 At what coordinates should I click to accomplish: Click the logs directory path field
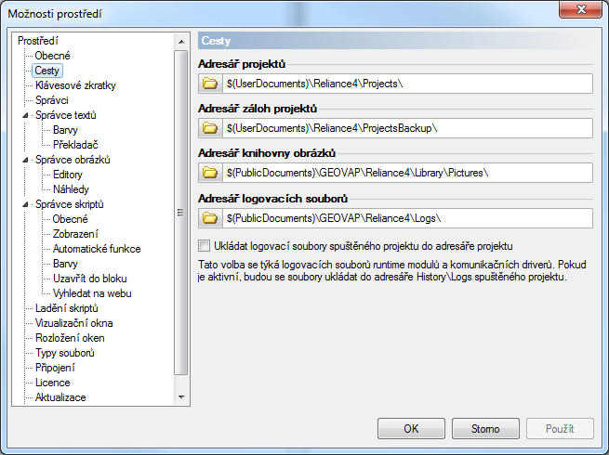[x=406, y=218]
